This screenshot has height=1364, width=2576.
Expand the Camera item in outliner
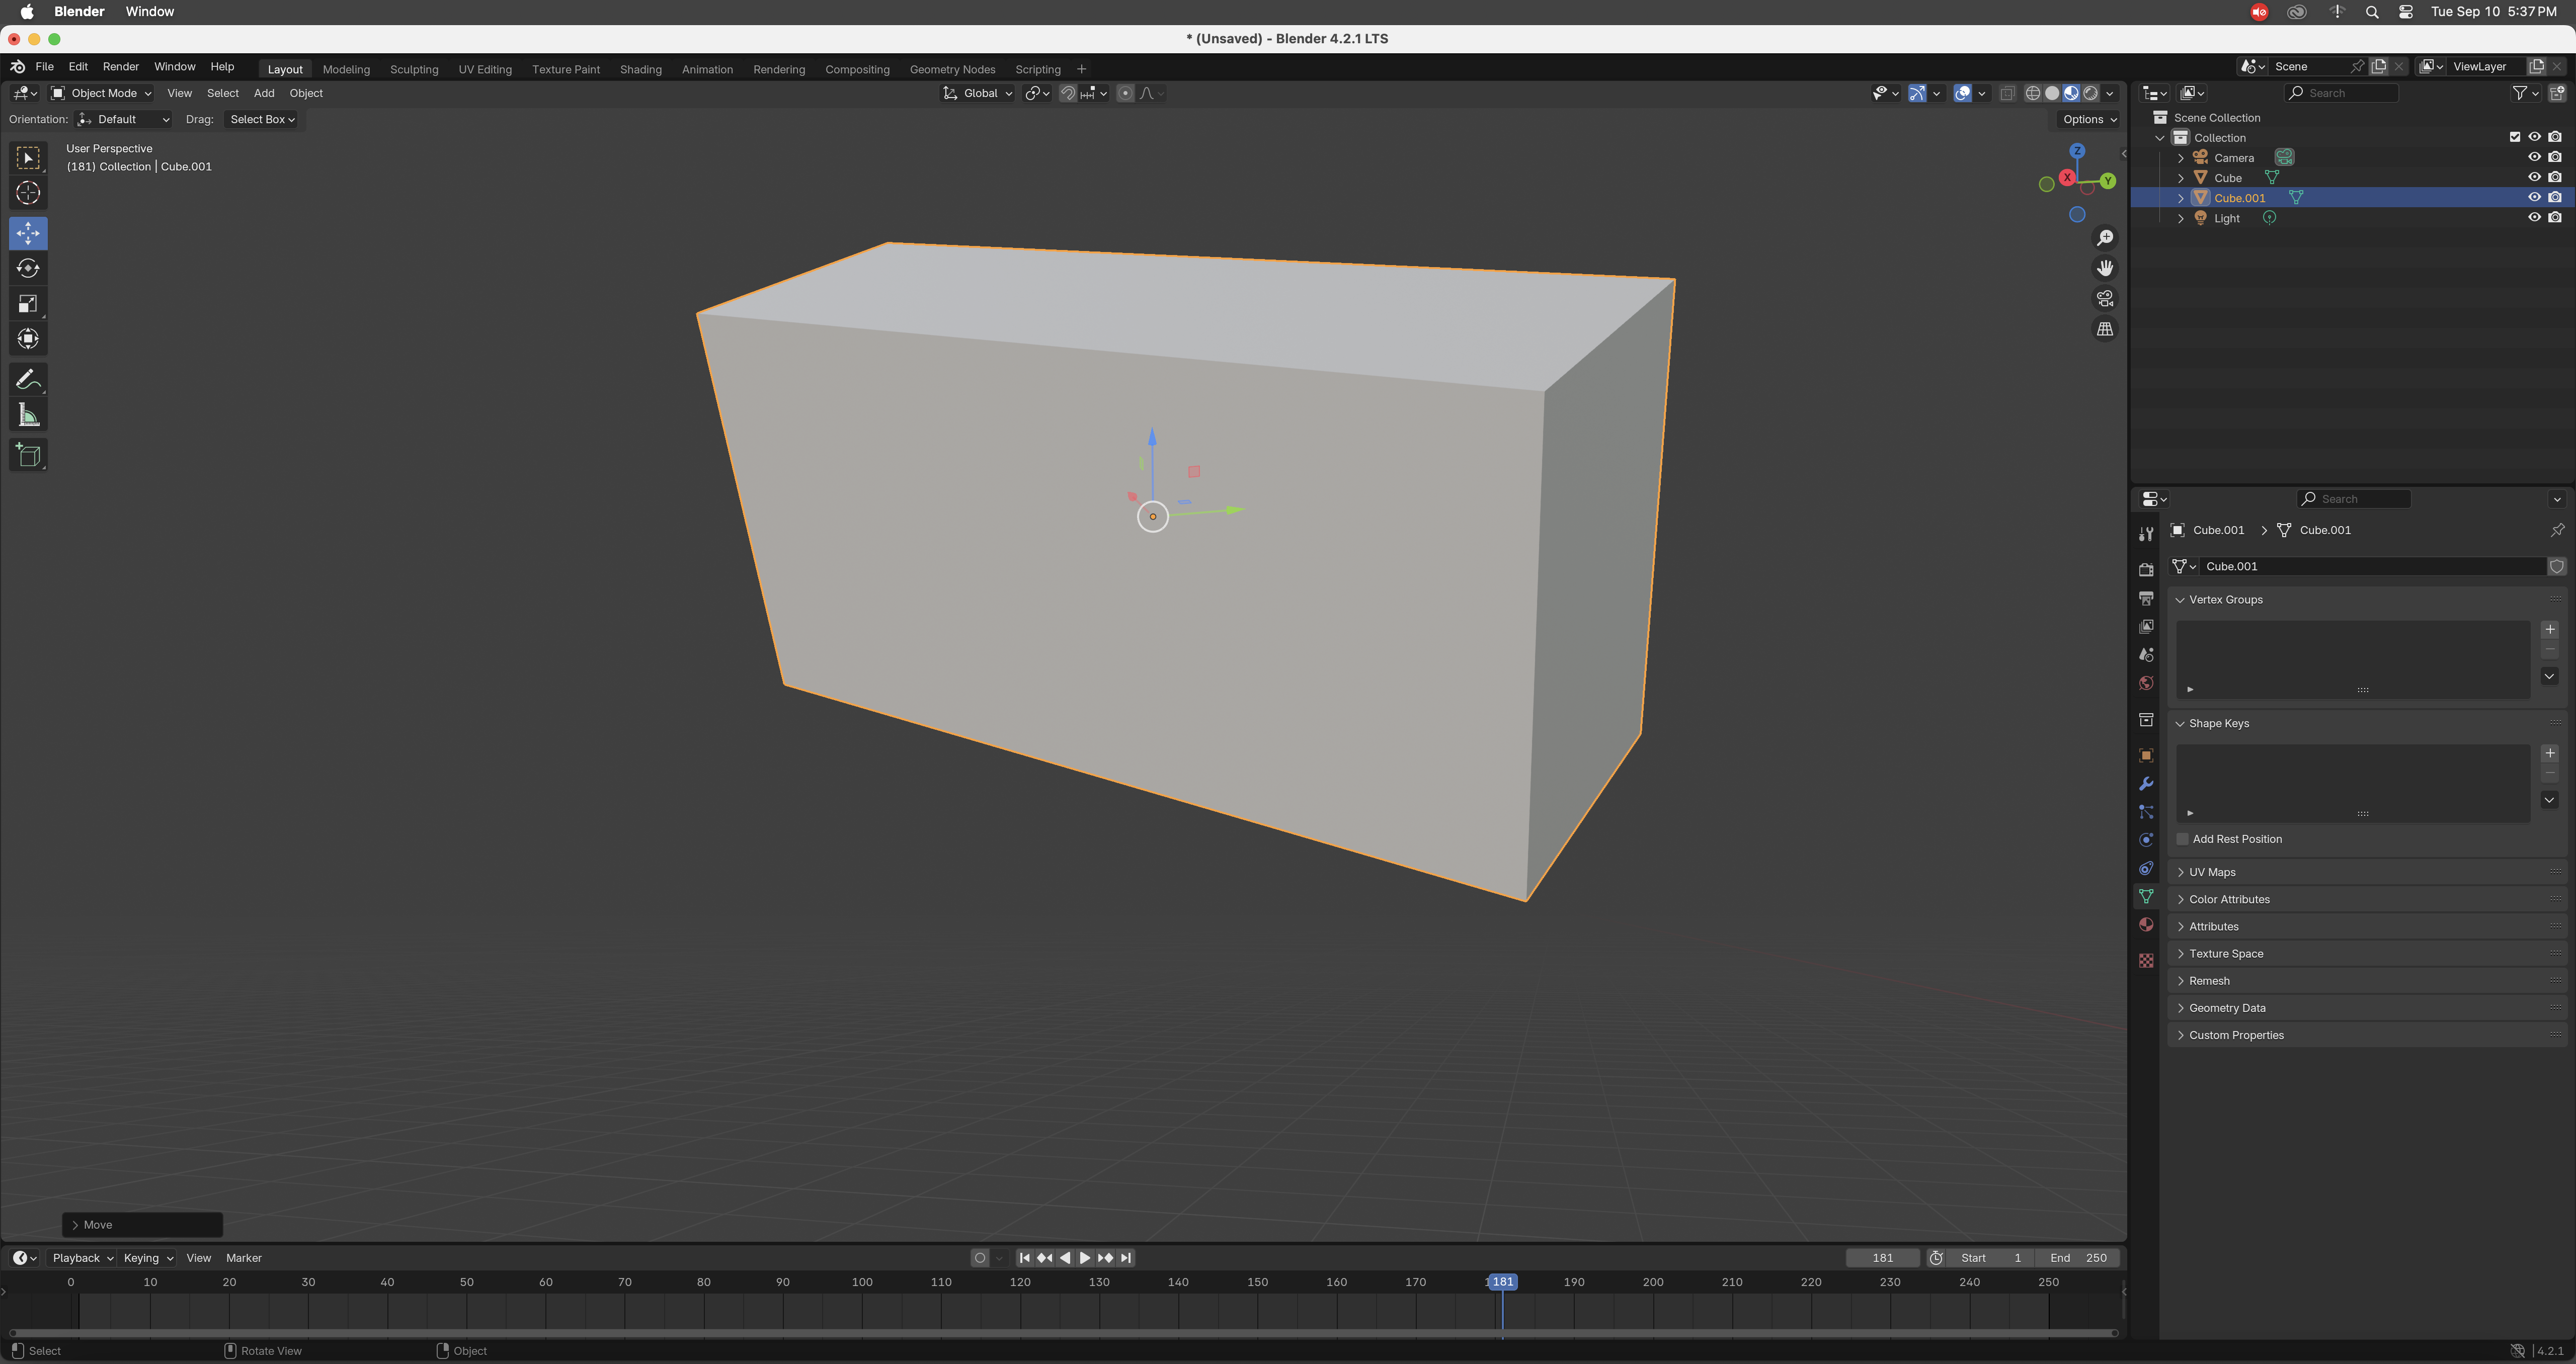point(2181,158)
